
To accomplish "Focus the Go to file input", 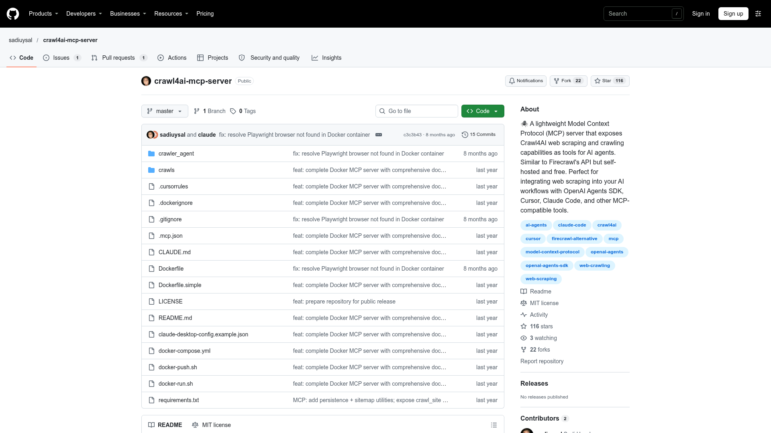I will tap(417, 111).
